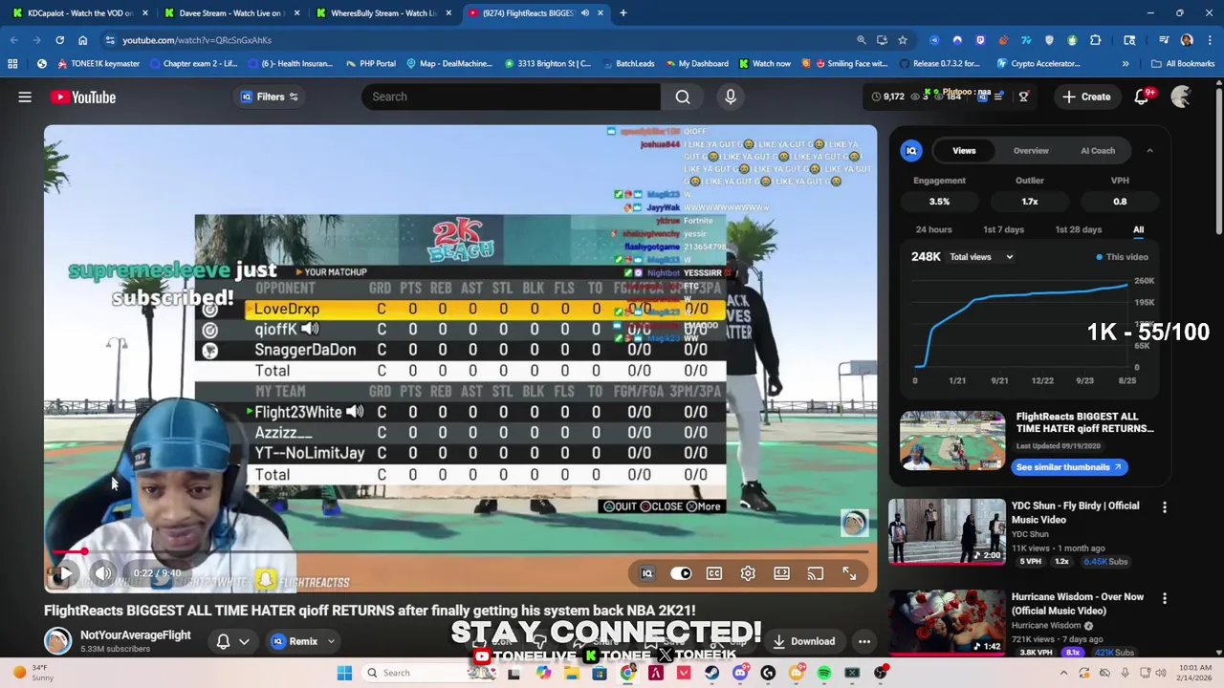Start voice search with the microphone icon
1224x688 pixels.
point(731,97)
